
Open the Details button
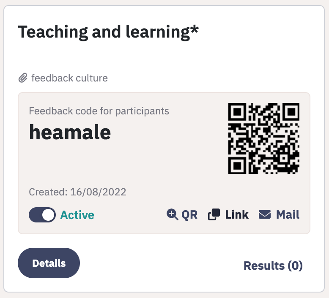tap(49, 263)
